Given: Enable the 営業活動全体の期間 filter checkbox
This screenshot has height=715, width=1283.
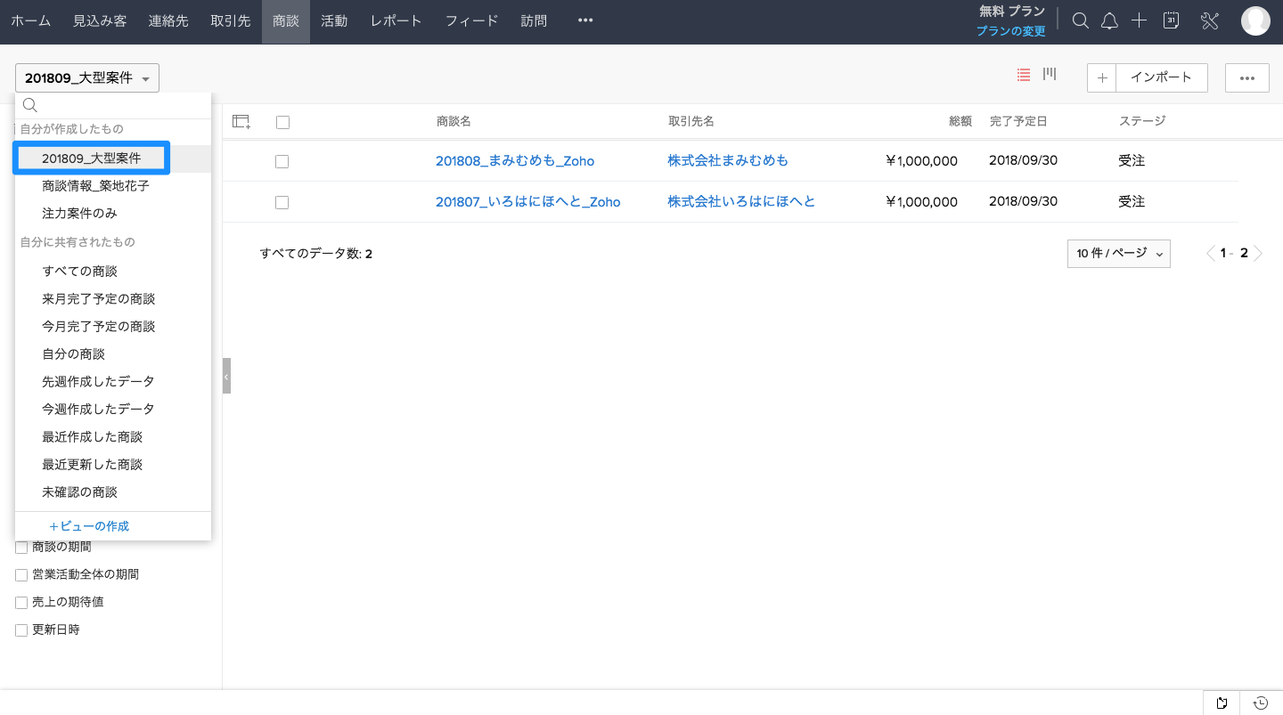Looking at the screenshot, I should (x=21, y=575).
